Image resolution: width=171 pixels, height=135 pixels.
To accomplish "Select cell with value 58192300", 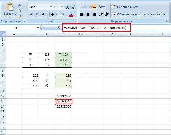I will [x=64, y=96].
